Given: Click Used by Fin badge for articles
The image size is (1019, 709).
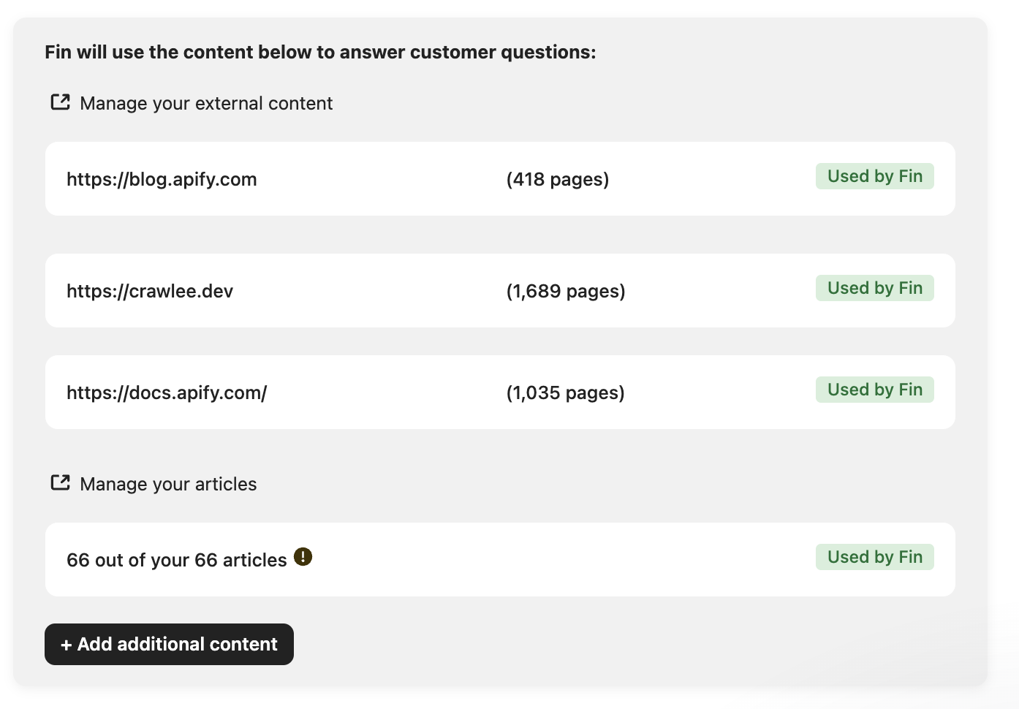Looking at the screenshot, I should (874, 557).
